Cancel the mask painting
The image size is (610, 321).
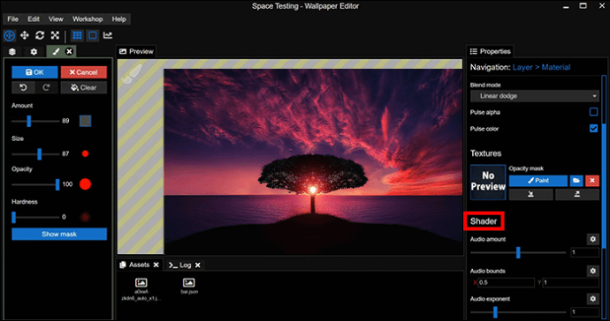click(84, 72)
